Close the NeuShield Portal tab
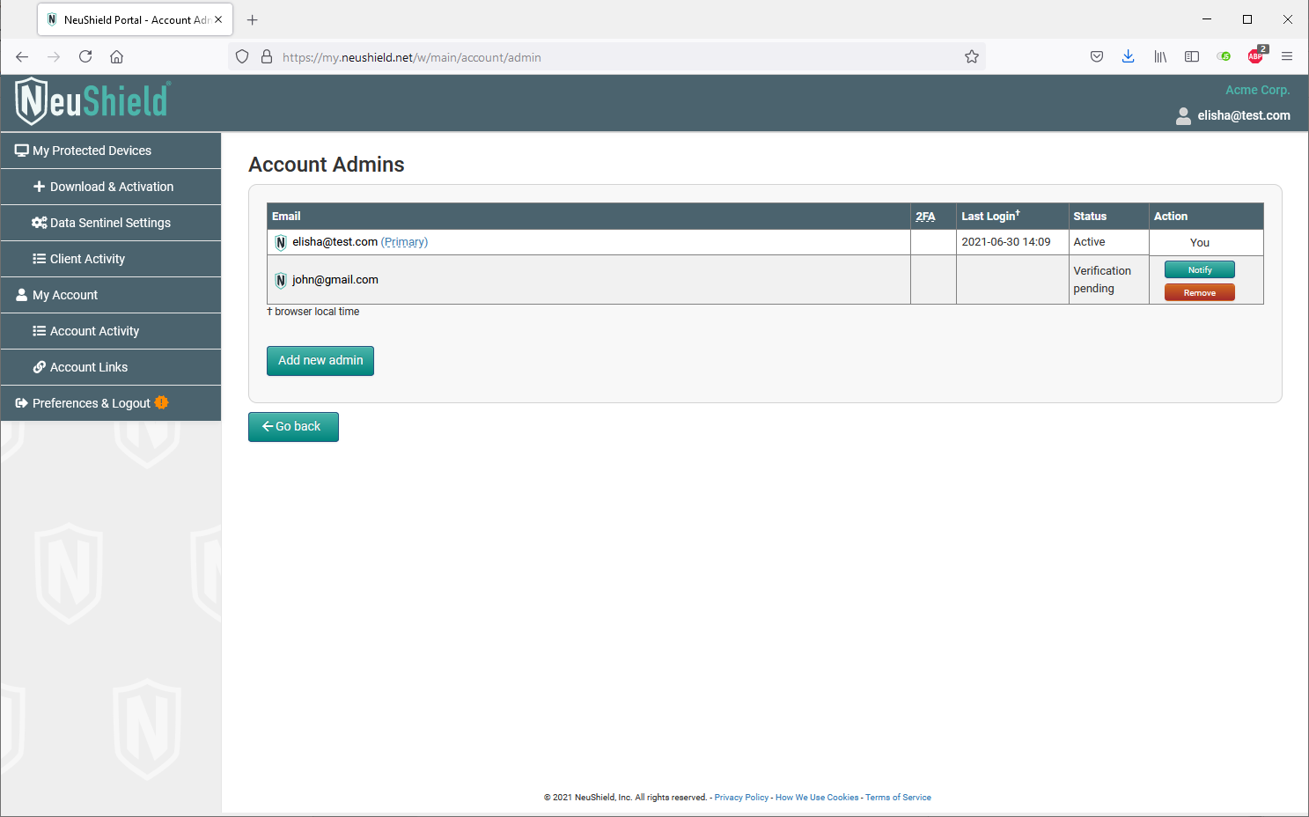Screen dimensions: 1309x817 pos(218,19)
